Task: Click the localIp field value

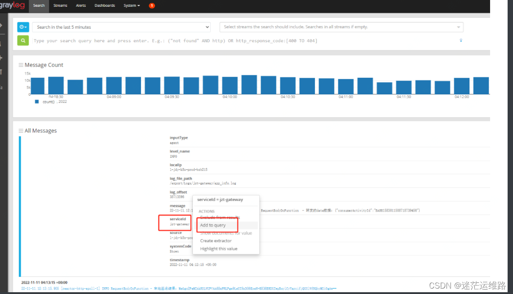Action: (x=189, y=170)
